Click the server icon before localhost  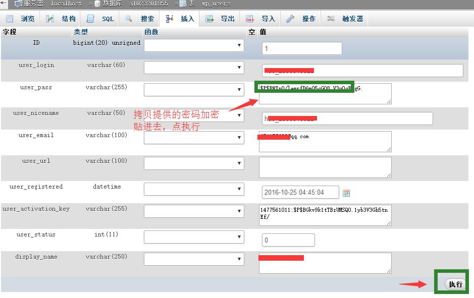pos(18,4)
